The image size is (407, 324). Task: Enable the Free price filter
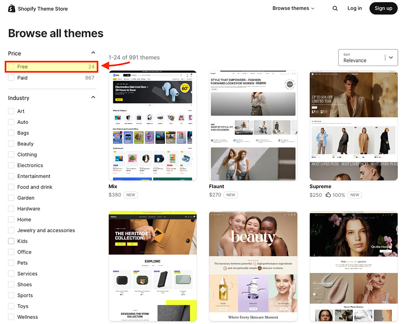12,67
